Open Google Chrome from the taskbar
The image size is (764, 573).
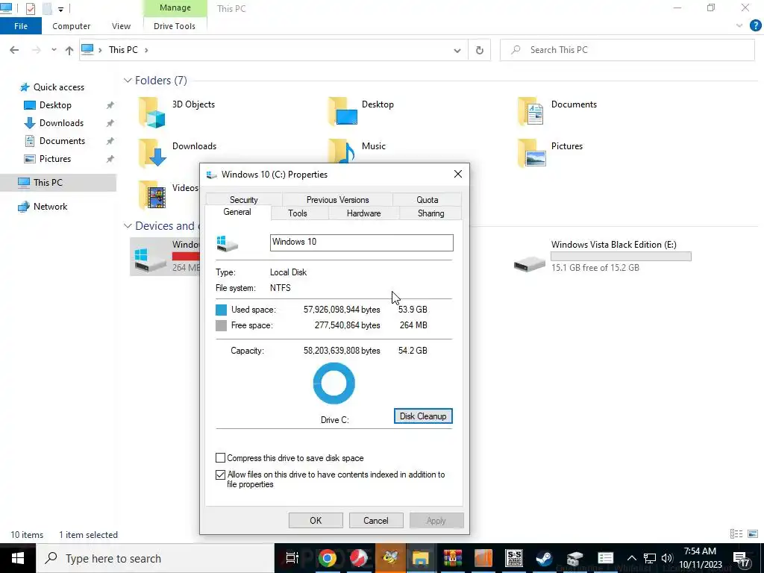pyautogui.click(x=328, y=558)
